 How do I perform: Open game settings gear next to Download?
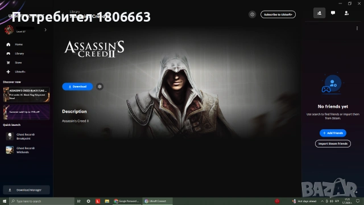pyautogui.click(x=100, y=87)
